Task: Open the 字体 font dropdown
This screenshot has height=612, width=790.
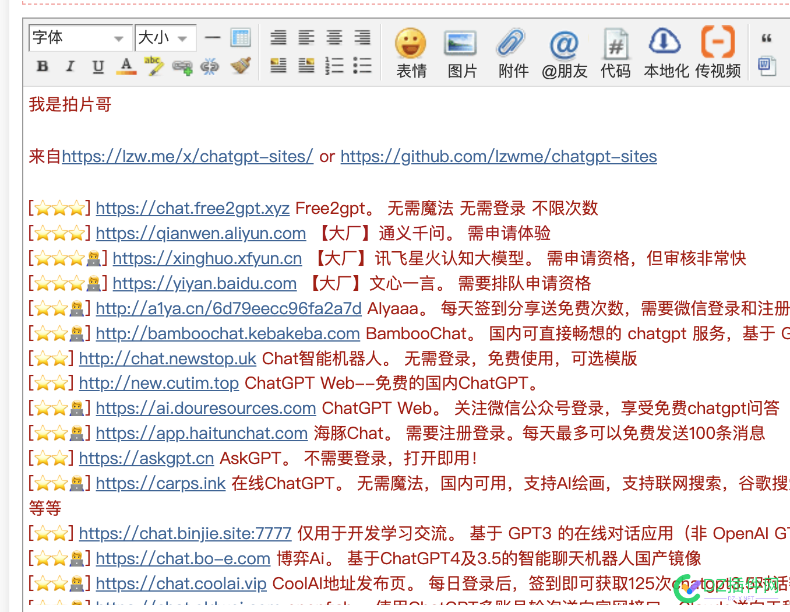Action: [80, 38]
